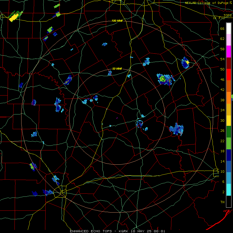Click the black TH swatch in legend
The width and height of the screenshot is (233, 233).
(229, 201)
